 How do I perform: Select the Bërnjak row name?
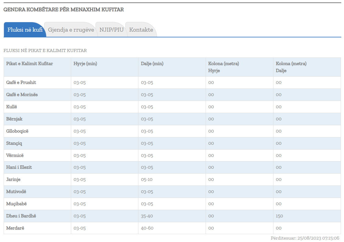[x=14, y=119]
